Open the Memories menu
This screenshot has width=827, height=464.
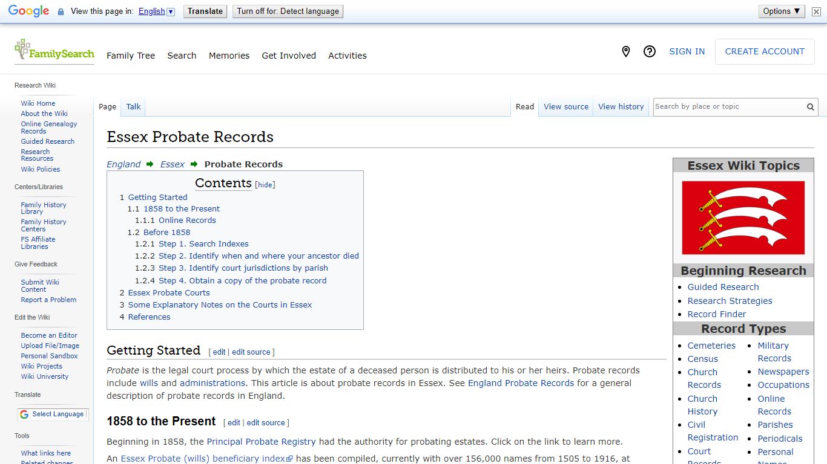[229, 56]
